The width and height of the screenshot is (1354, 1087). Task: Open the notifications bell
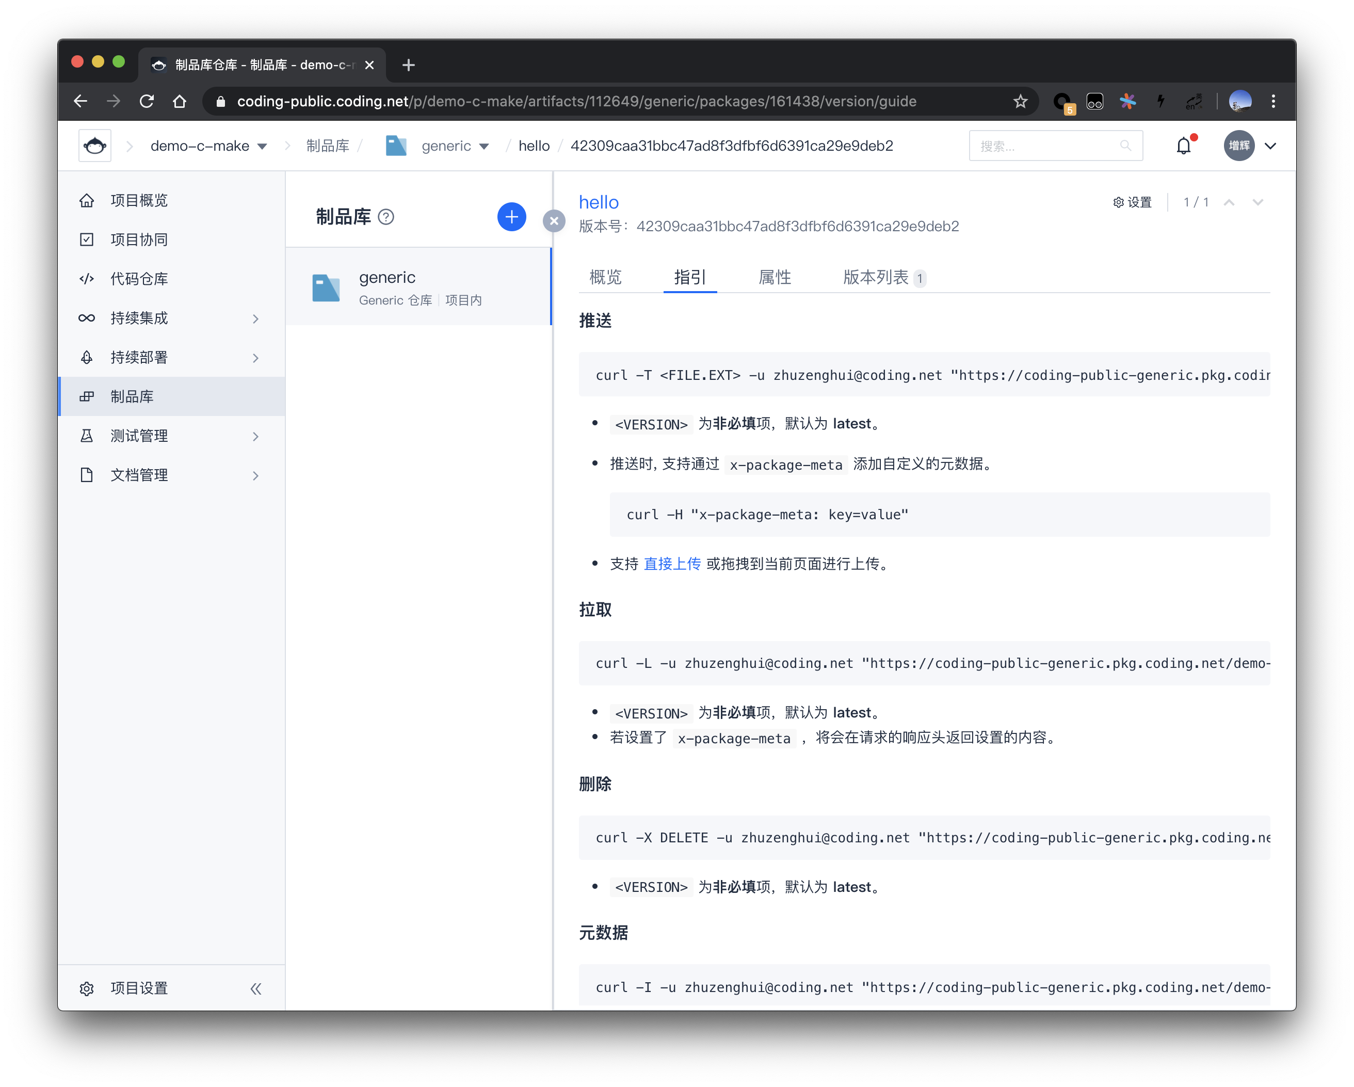tap(1183, 146)
